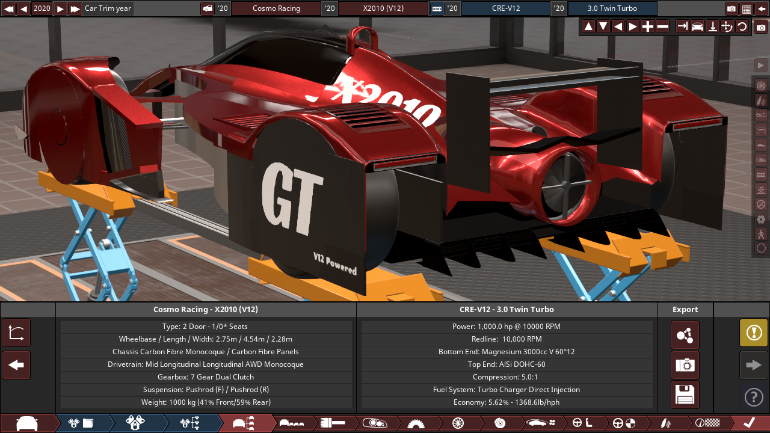Click the downward arrow top-view icon
Image resolution: width=770 pixels, height=433 pixels.
coord(713,26)
